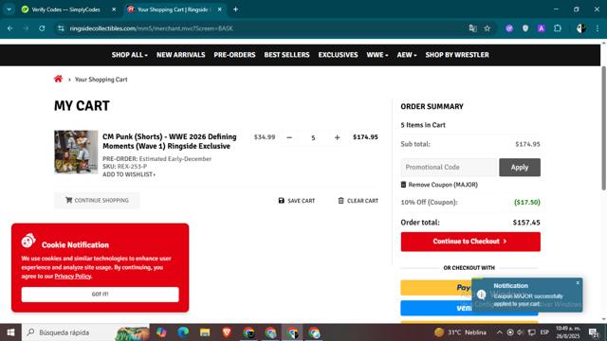
Task: Open CM Punk product title link
Action: [170, 141]
